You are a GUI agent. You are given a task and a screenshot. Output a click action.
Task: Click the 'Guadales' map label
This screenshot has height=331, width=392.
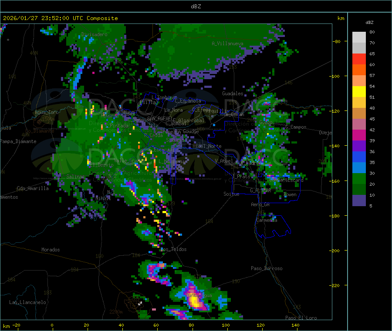pyautogui.click(x=233, y=94)
